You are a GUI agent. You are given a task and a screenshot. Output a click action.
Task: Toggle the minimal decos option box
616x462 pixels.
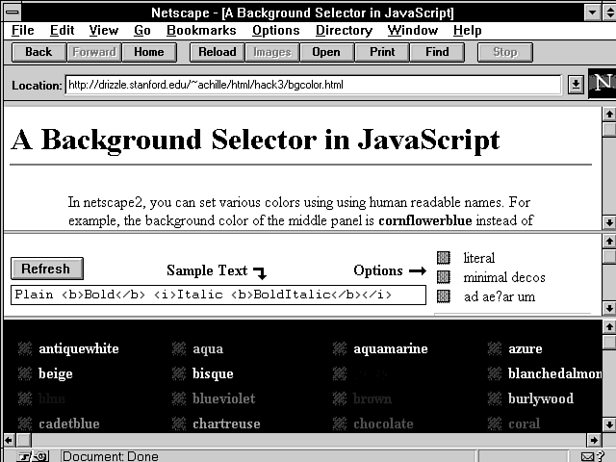[444, 277]
